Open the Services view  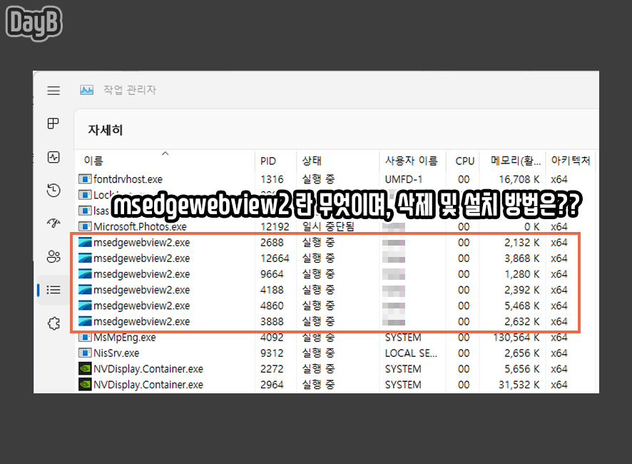tap(53, 323)
